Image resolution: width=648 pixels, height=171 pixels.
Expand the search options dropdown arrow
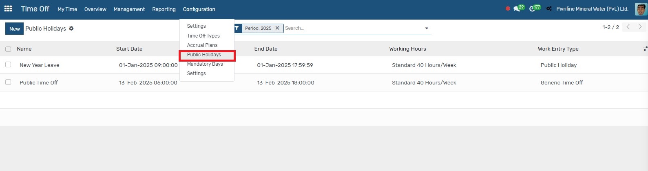(427, 29)
